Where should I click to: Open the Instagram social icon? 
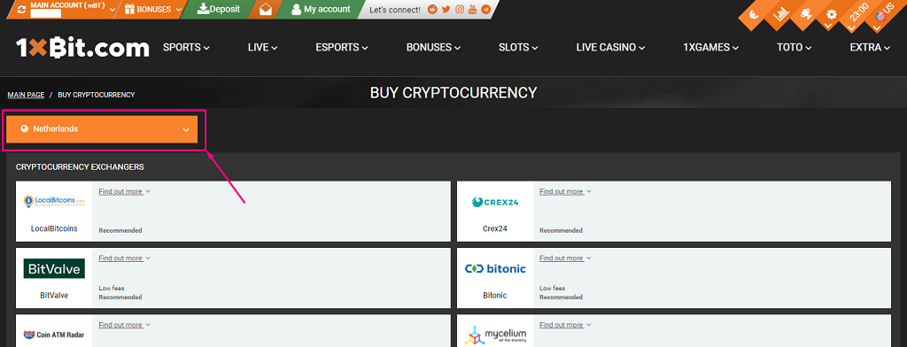click(x=460, y=9)
